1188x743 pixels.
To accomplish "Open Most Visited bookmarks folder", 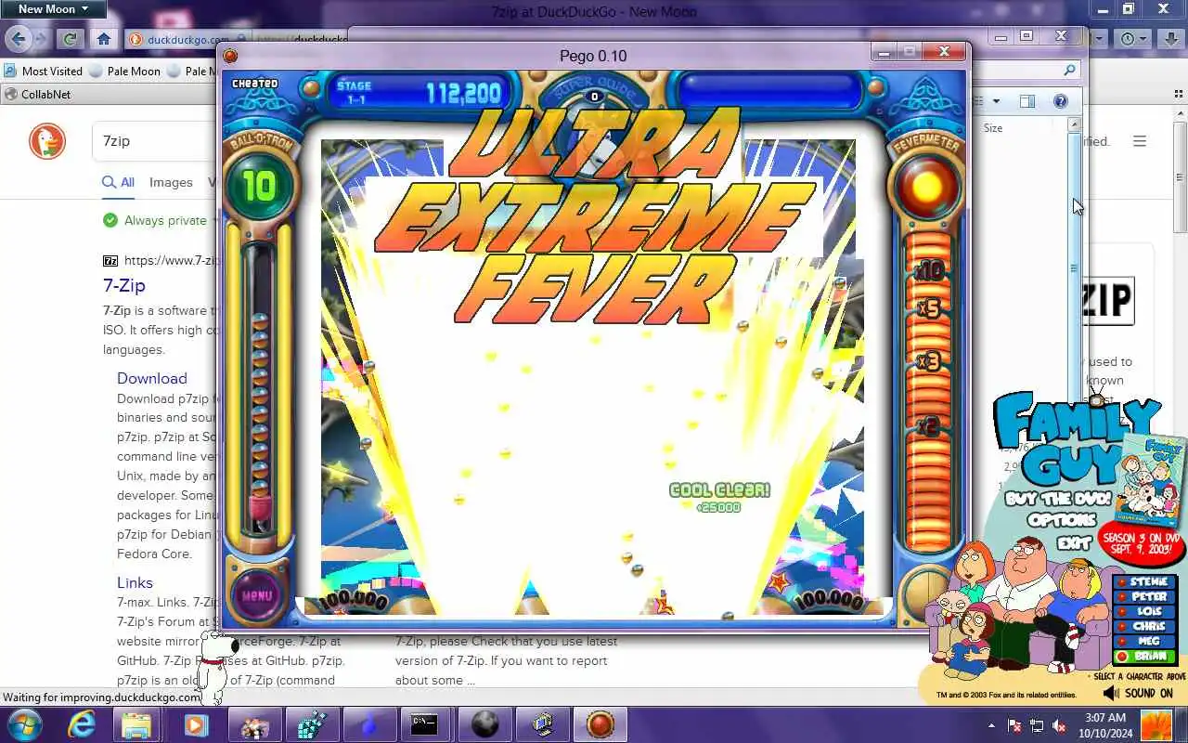I will pyautogui.click(x=44, y=71).
